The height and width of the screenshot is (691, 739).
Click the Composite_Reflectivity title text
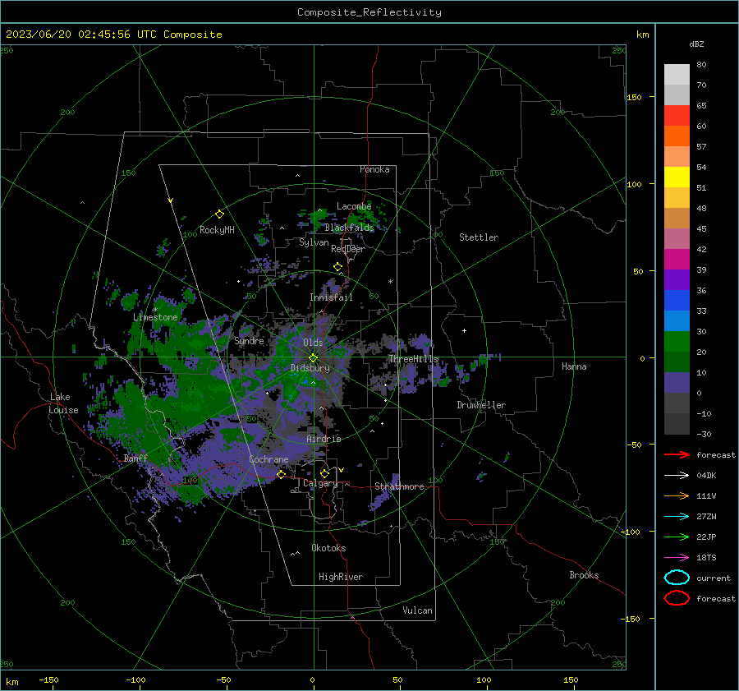[x=369, y=12]
